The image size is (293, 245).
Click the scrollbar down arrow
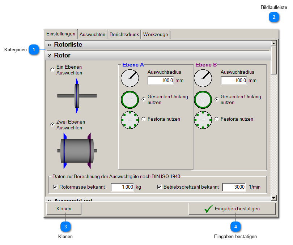tap(274, 198)
